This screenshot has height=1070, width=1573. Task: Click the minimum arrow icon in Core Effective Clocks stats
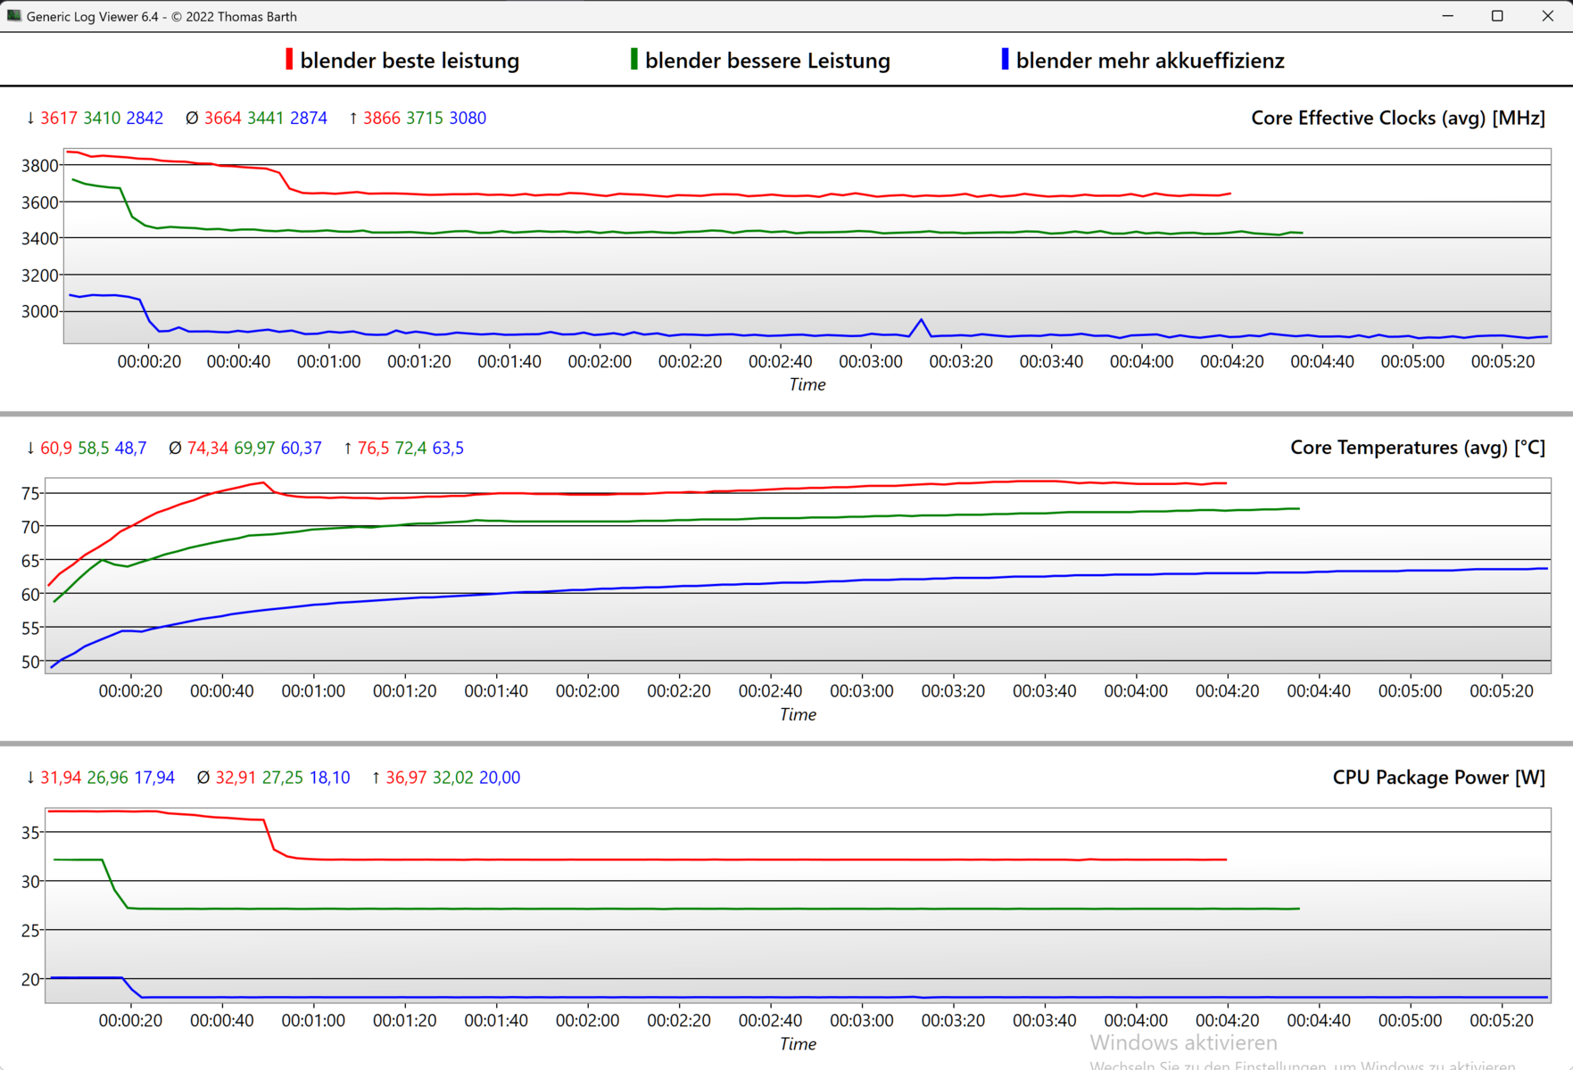point(30,119)
